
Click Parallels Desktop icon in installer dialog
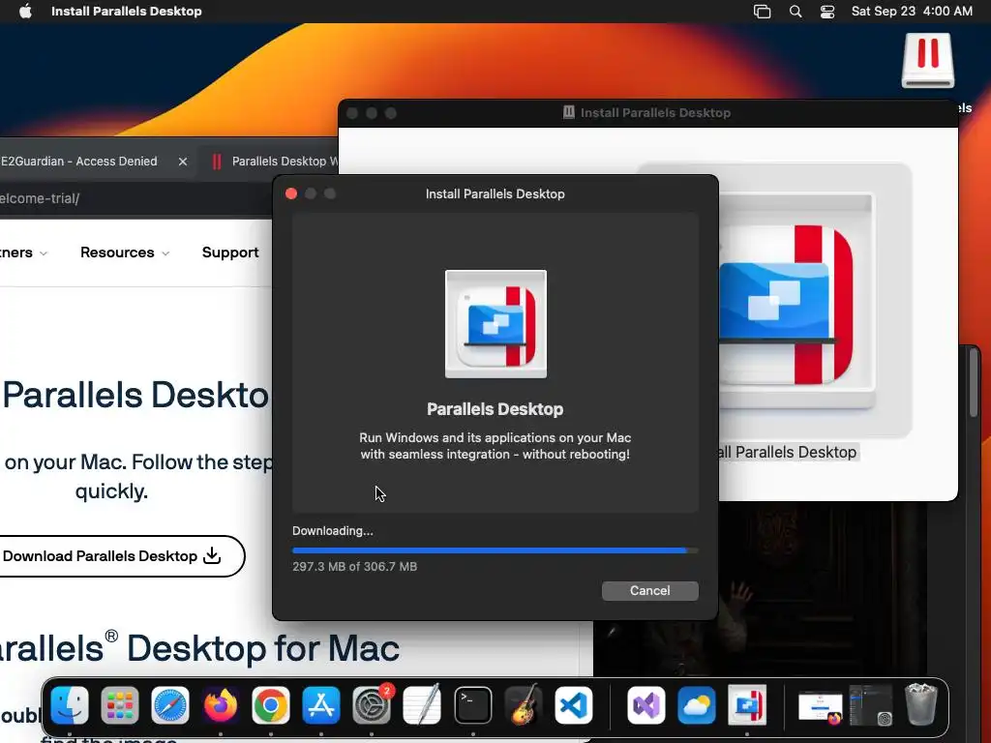coord(495,324)
